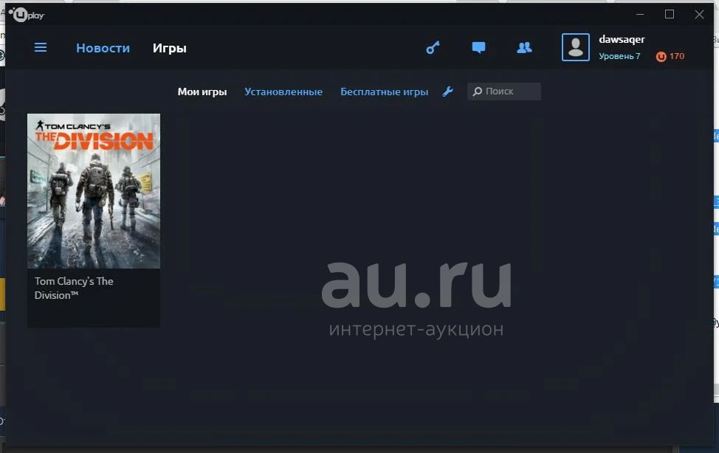
Task: Click the search magnifier icon
Action: click(478, 91)
